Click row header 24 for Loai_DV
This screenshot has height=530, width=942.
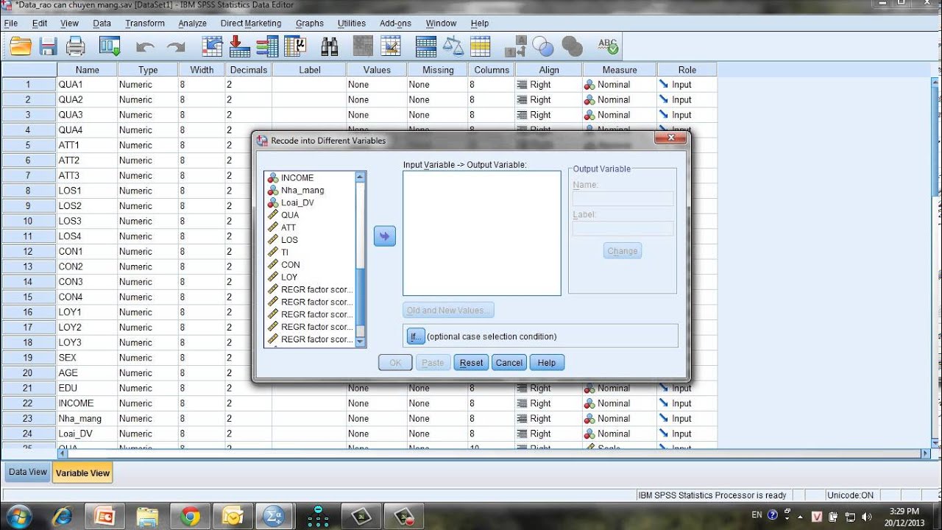pos(29,434)
